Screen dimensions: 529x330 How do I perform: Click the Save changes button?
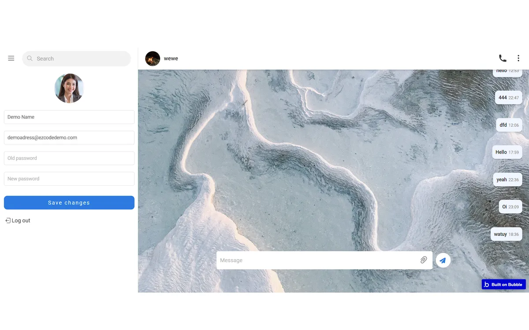click(x=69, y=202)
